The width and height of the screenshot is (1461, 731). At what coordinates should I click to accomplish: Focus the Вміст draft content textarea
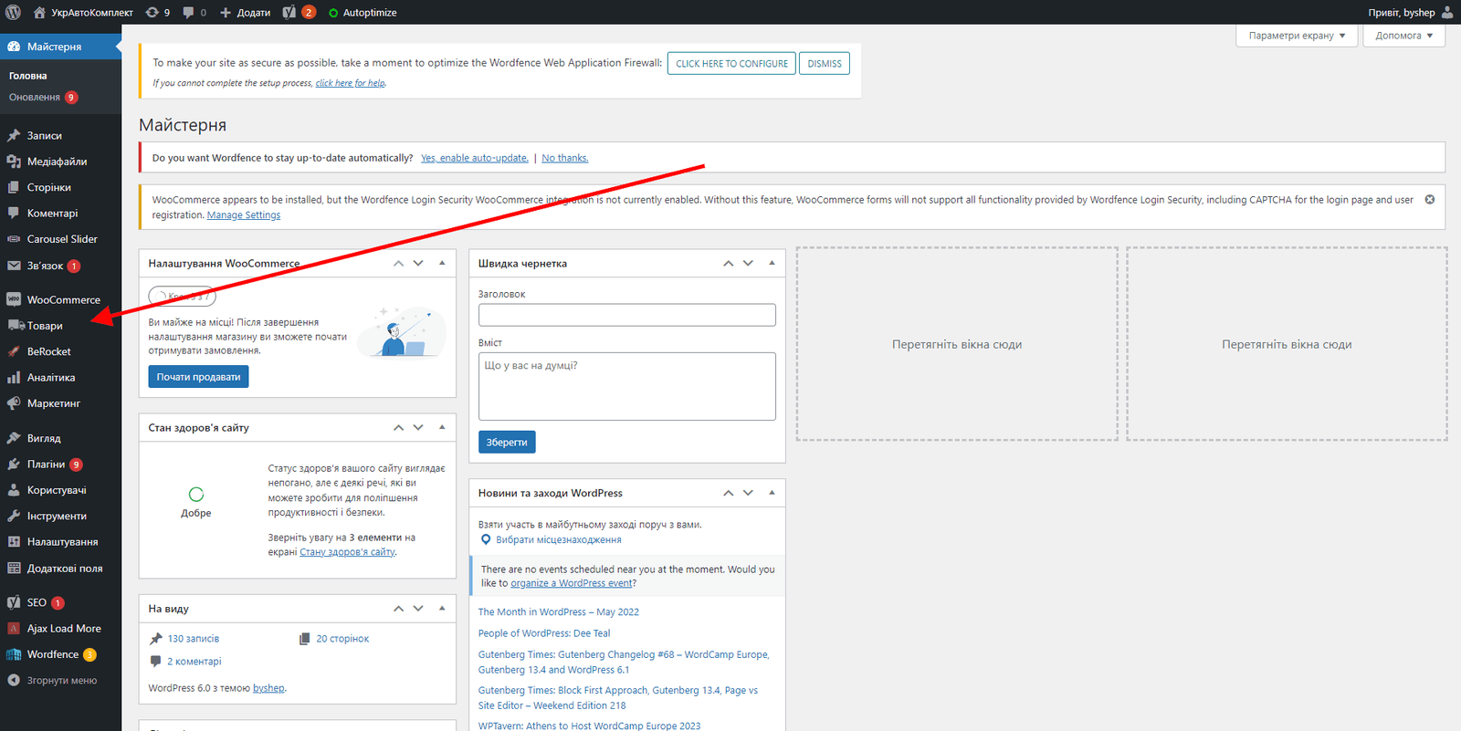626,386
